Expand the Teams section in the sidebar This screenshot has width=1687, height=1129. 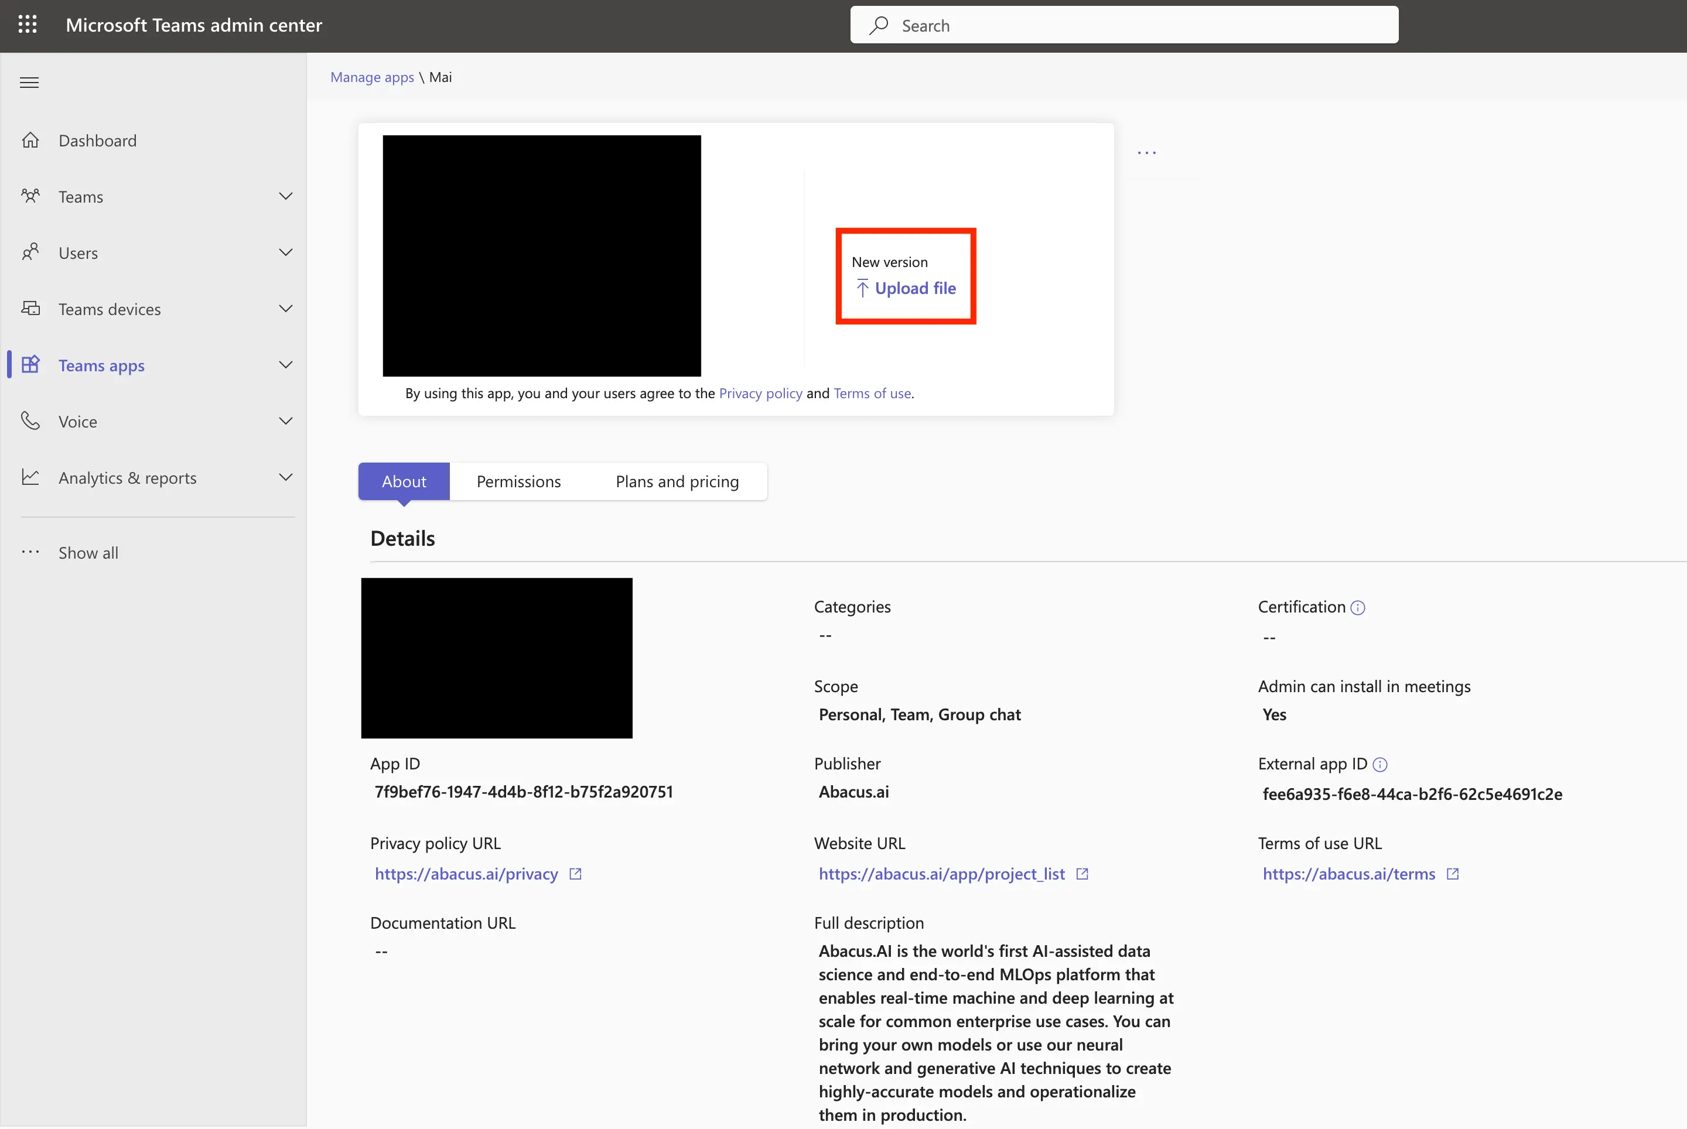[285, 195]
